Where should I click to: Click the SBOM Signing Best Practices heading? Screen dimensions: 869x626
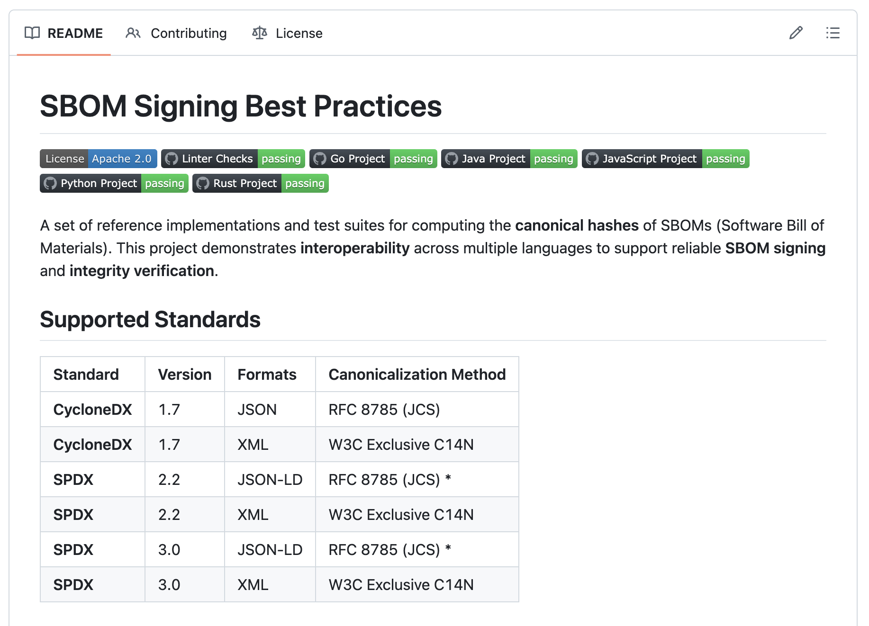(x=241, y=107)
